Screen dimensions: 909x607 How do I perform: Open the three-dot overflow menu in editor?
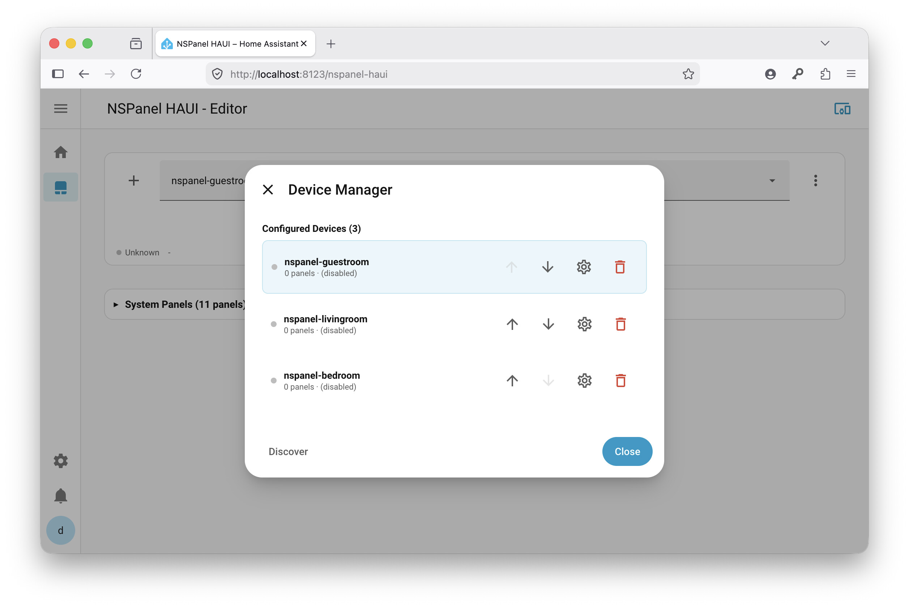pyautogui.click(x=815, y=181)
